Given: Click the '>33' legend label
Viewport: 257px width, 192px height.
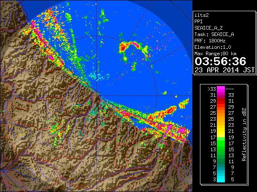Looking at the screenshot, I should point(212,89).
